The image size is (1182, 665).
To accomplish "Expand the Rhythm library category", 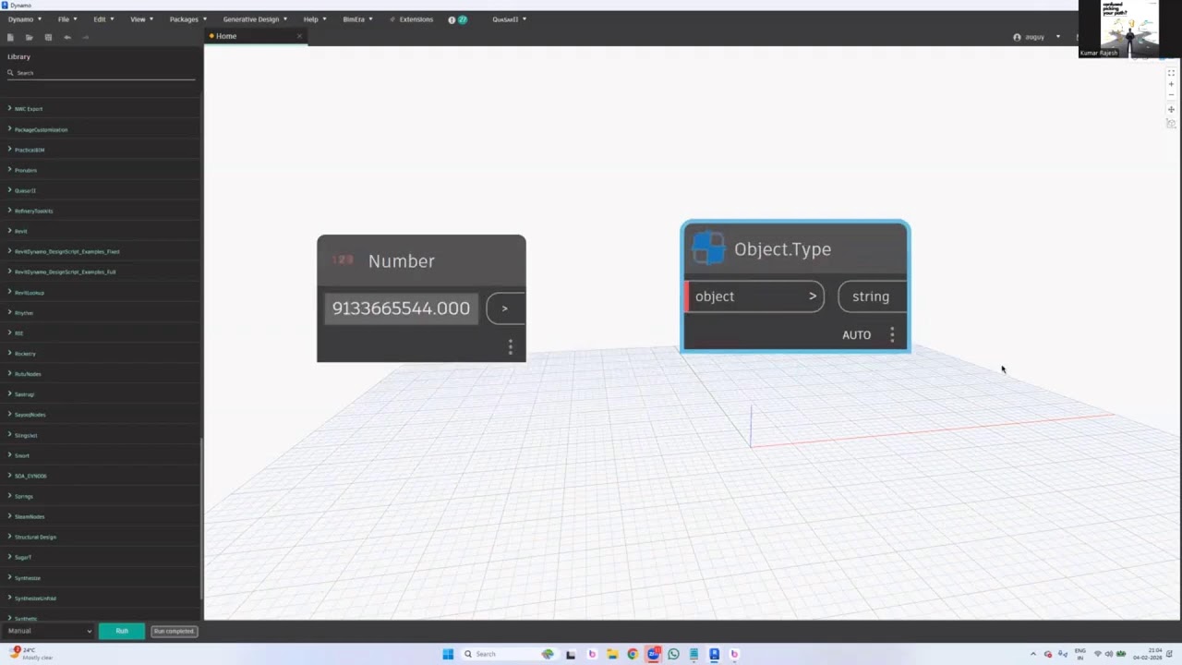I will [100, 313].
